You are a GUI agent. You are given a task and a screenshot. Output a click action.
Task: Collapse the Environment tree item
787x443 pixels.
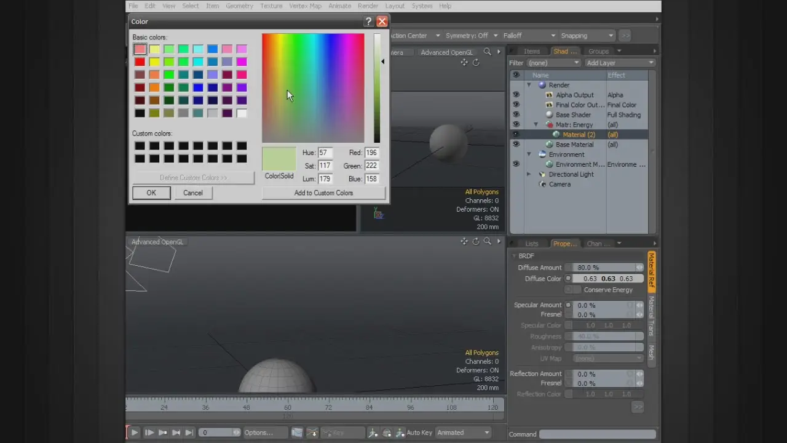pos(529,154)
